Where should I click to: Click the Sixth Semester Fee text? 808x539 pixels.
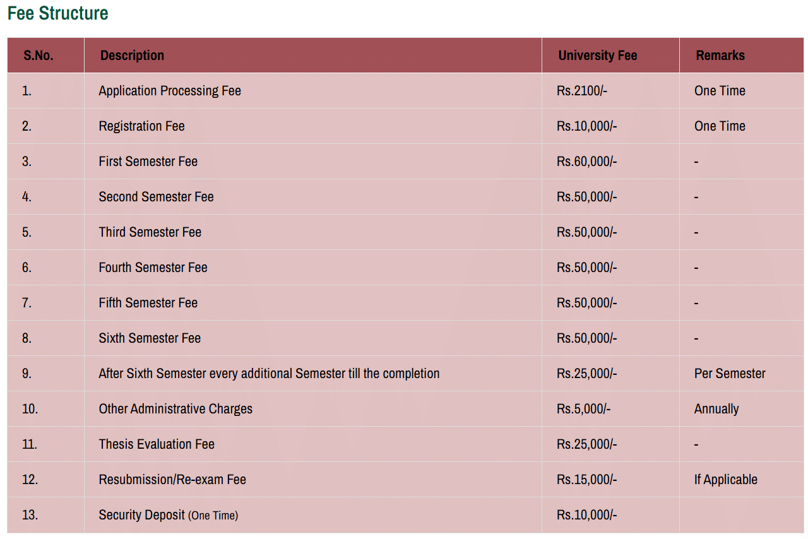(x=150, y=338)
